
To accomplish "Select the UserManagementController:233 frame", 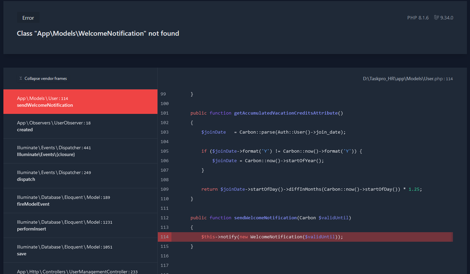I will pyautogui.click(x=80, y=269).
